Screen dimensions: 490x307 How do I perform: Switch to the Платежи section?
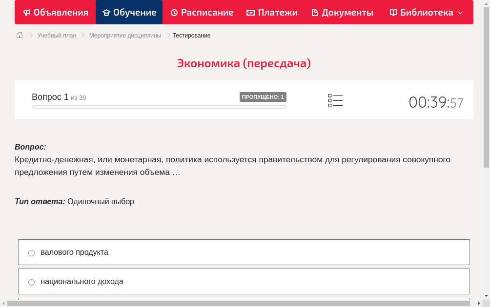272,12
